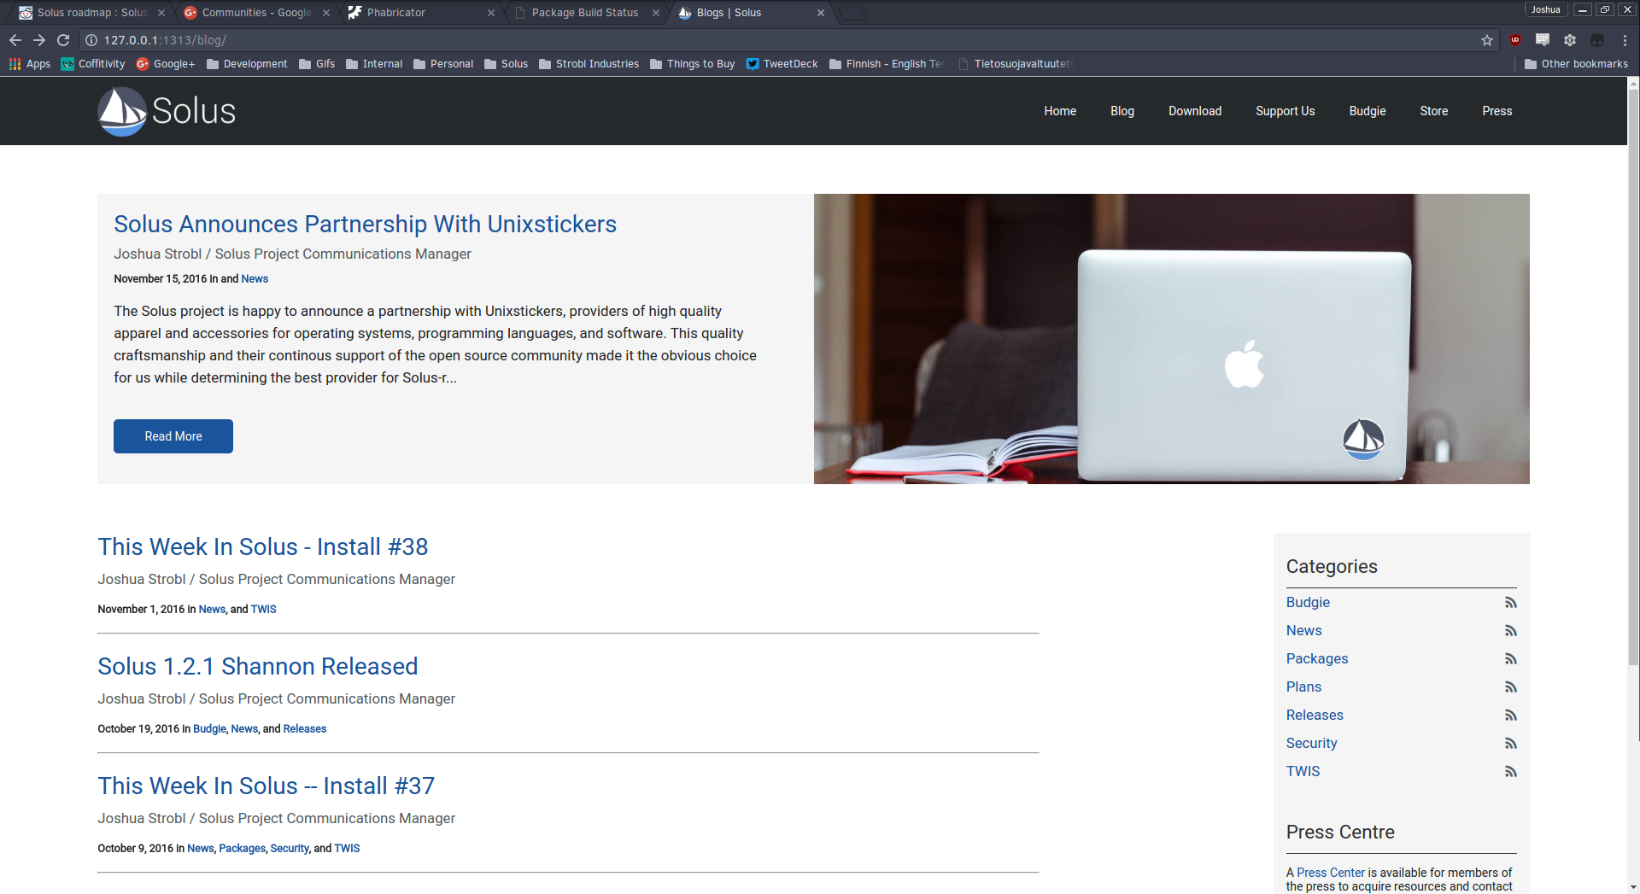This screenshot has height=894, width=1640.
Task: Expand the Development bookmarks folder
Action: tap(247, 64)
